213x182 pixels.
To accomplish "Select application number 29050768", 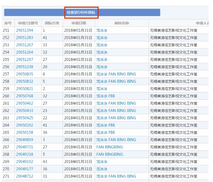I will (x=25, y=96).
